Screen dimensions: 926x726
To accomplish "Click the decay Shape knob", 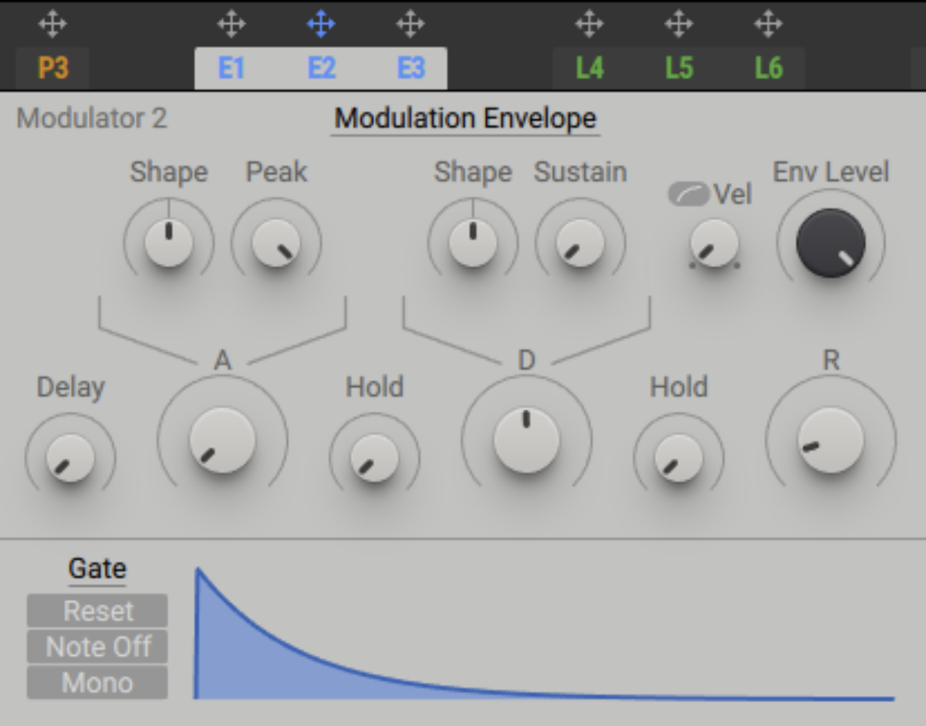I will click(472, 243).
